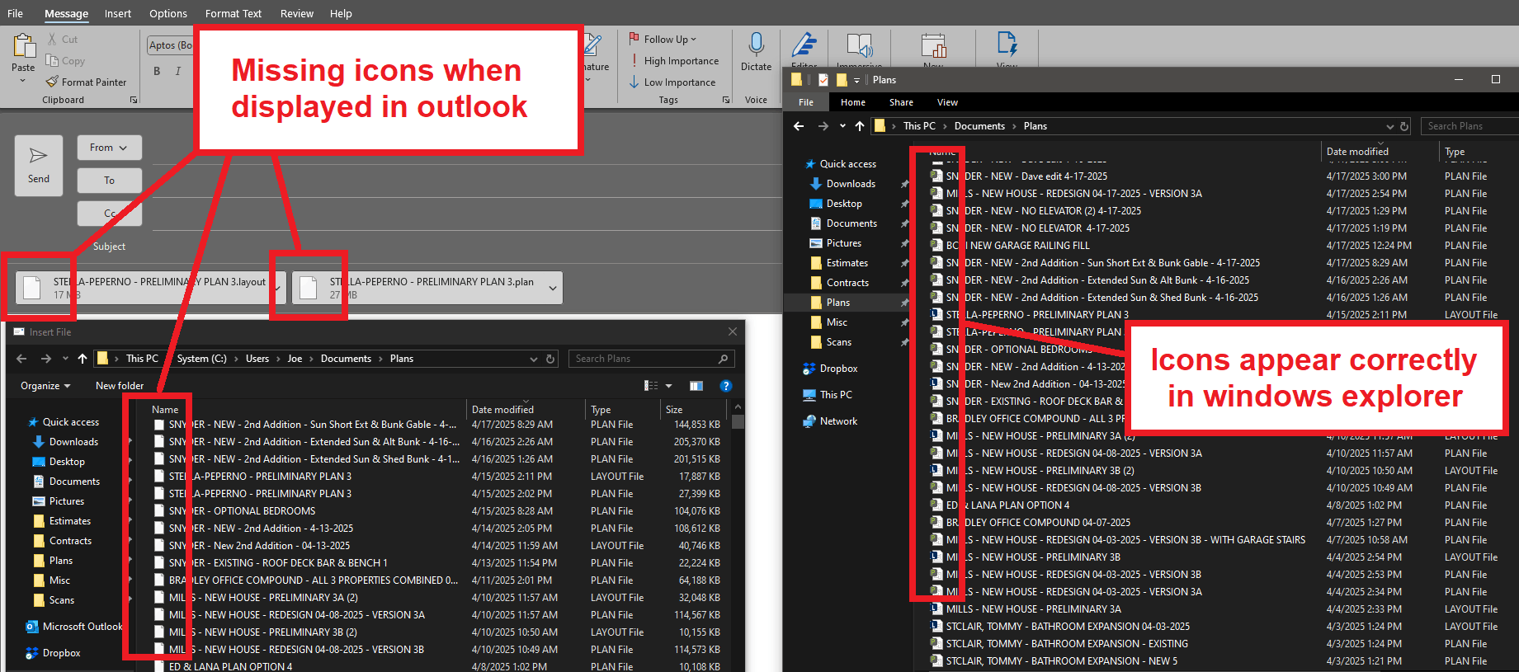Screen dimensions: 1519x672
Task: Open the From dropdown
Action: 110,148
